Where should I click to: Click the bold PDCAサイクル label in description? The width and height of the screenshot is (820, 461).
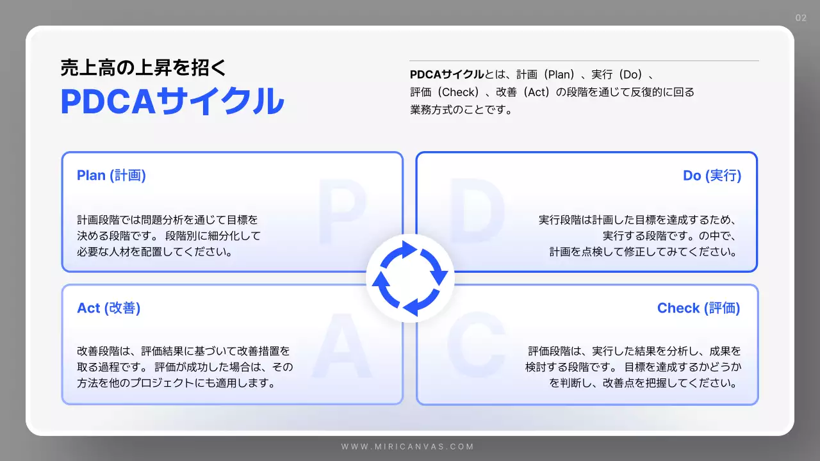(x=447, y=74)
